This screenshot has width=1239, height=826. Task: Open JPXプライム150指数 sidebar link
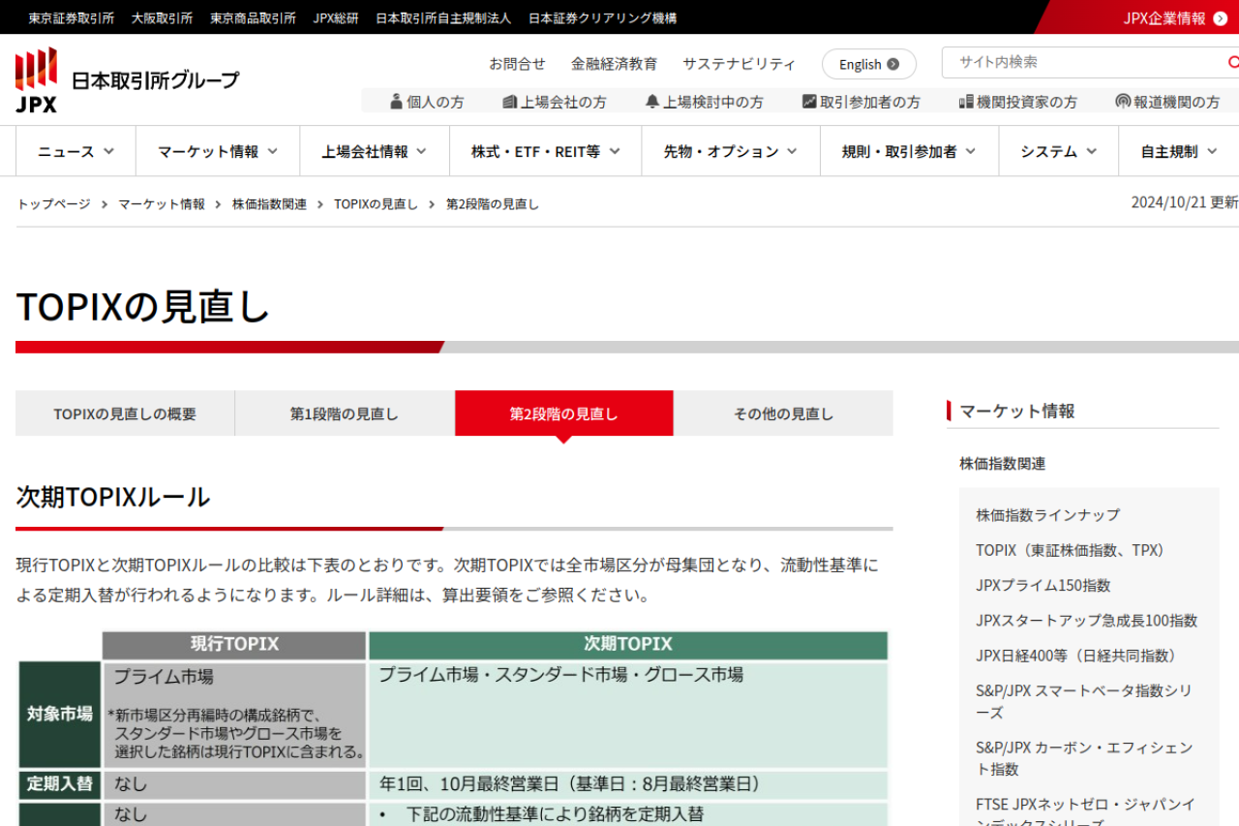click(x=1043, y=585)
